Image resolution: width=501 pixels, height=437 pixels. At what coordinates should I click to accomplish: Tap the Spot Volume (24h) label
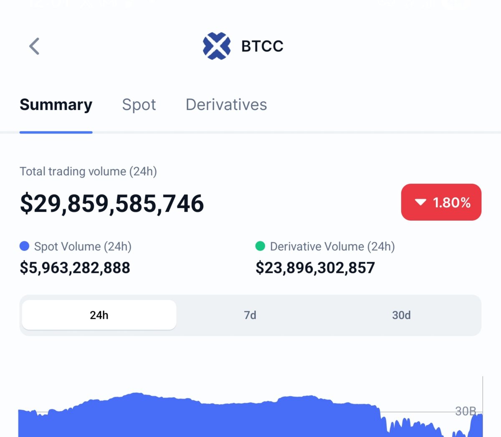tap(83, 247)
